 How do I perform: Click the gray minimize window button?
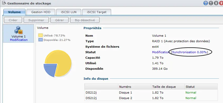211,3
